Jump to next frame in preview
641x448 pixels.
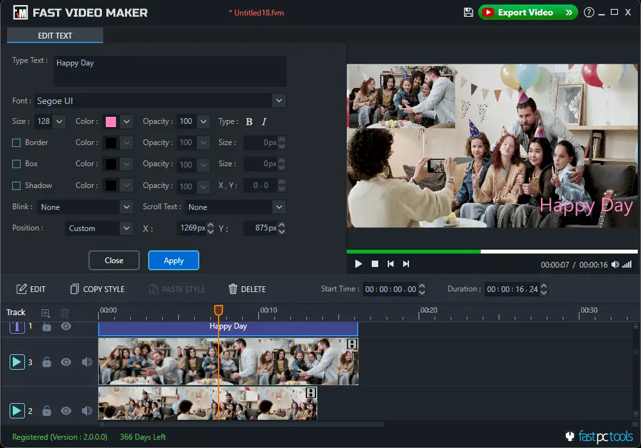(x=406, y=264)
